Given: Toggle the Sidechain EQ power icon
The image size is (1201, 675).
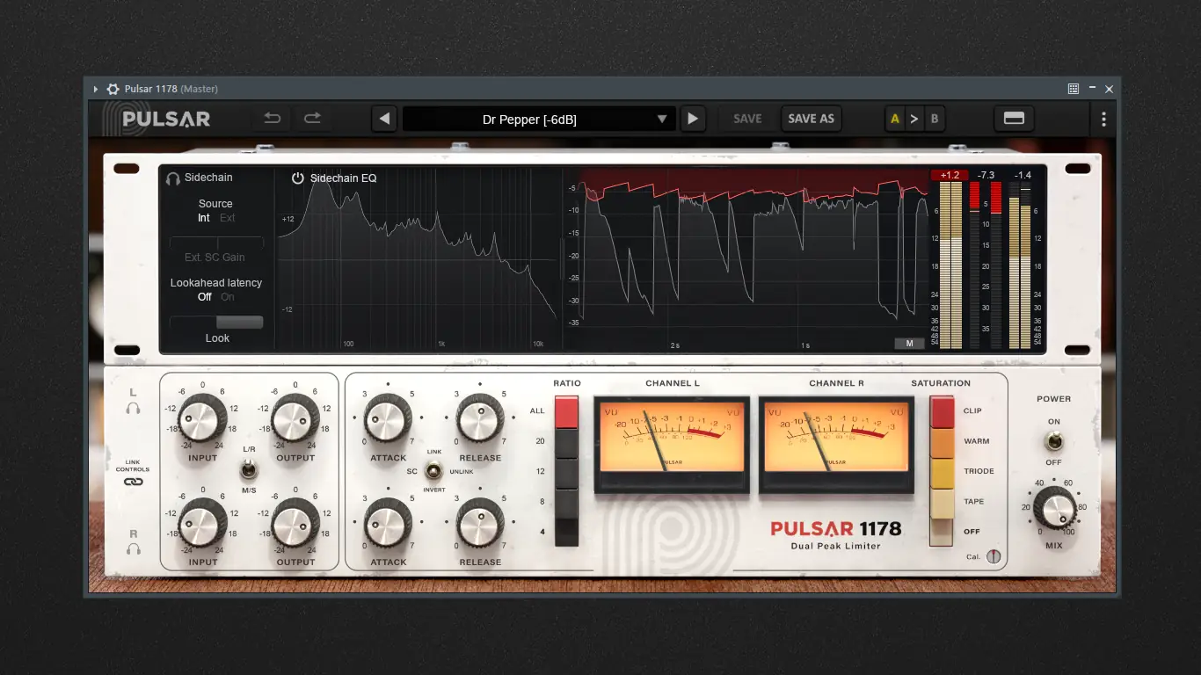Looking at the screenshot, I should click(x=296, y=177).
